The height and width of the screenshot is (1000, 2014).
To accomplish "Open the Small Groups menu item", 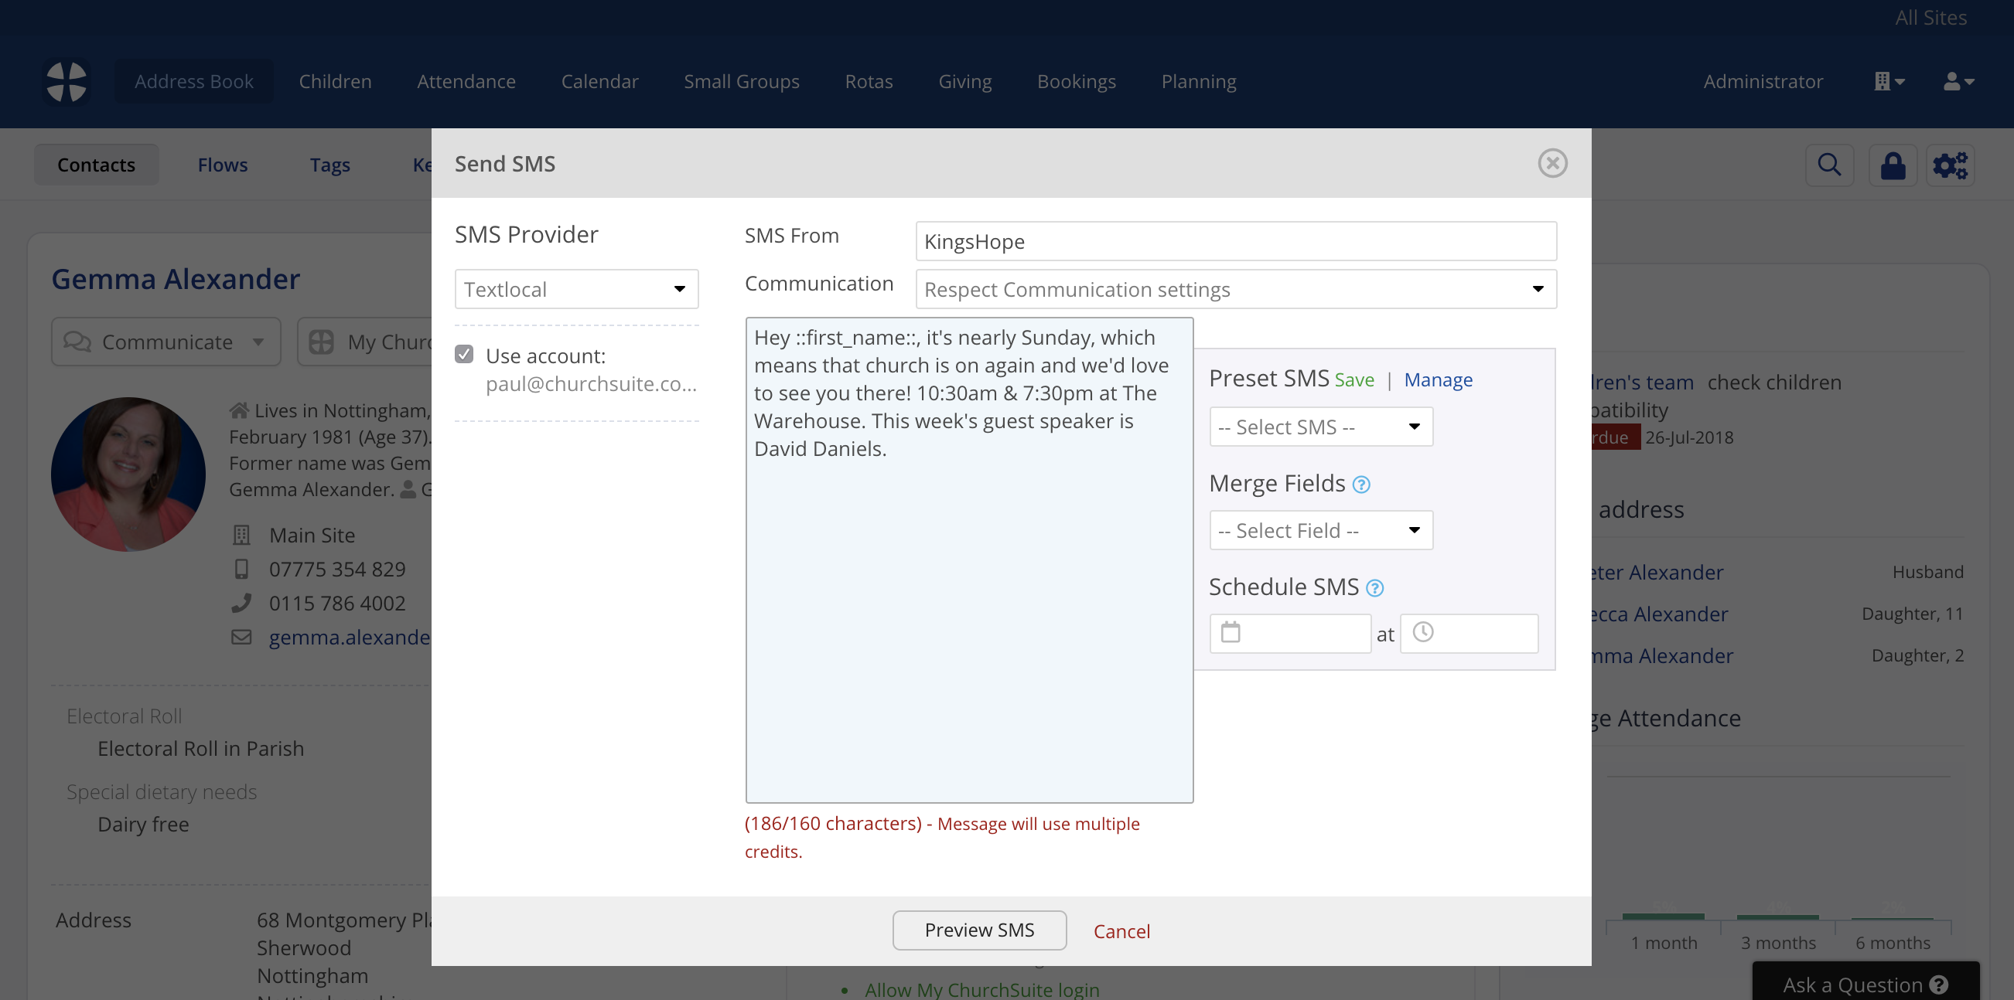I will click(x=741, y=81).
